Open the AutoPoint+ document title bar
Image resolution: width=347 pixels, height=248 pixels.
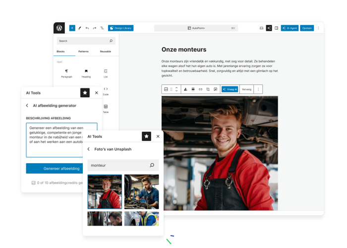[196, 28]
